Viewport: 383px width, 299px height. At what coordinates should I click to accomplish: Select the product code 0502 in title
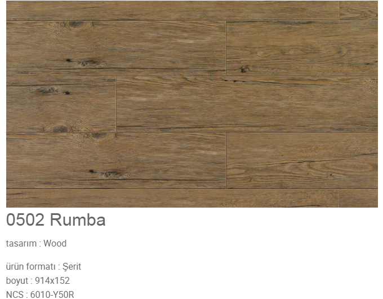click(25, 219)
